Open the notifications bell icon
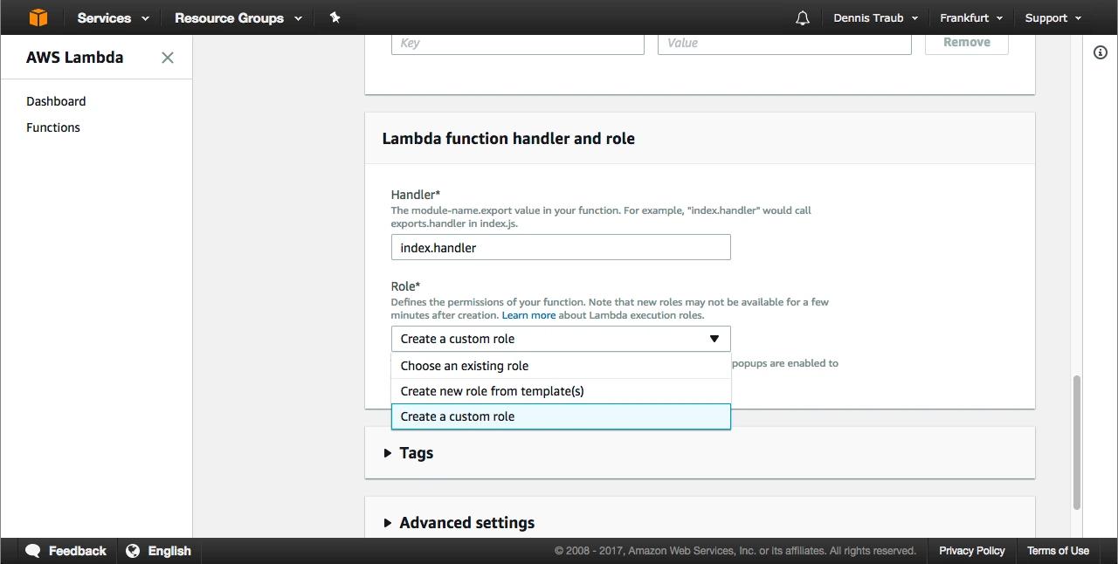1118x564 pixels. point(802,18)
